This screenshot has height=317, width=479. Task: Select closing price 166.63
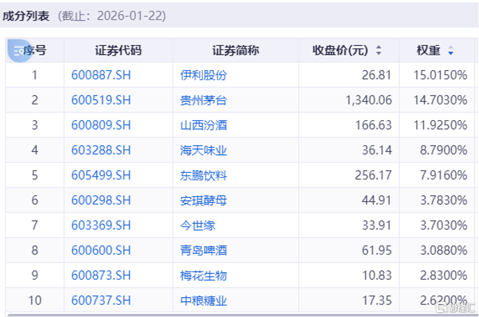[x=373, y=125]
